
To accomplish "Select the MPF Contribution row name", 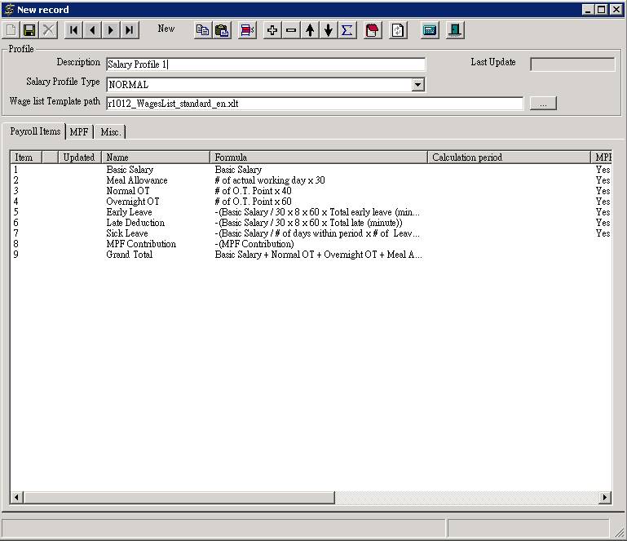I will (x=141, y=244).
